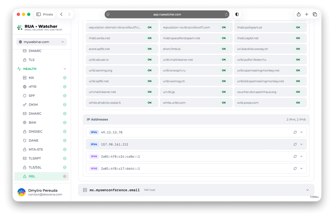The image size is (334, 218).
Task: Click the rPTR globe icon in sidebar
Action: pos(25,87)
